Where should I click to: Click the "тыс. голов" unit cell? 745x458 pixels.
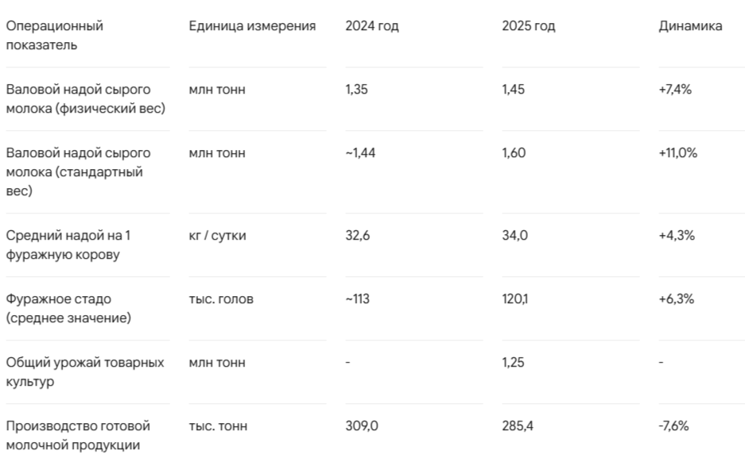[x=221, y=298]
